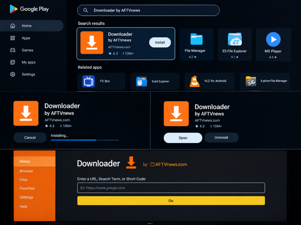Screen dimensions: 301x225
Task: Install the Downloader app
Action: [x=160, y=42]
